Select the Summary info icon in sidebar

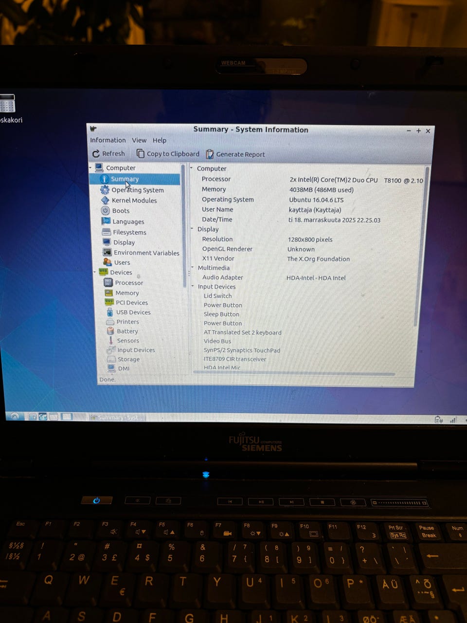(x=104, y=179)
